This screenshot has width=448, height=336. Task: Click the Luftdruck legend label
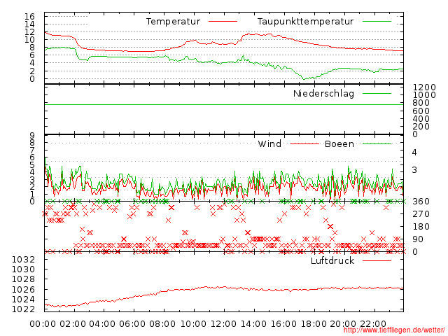click(332, 261)
